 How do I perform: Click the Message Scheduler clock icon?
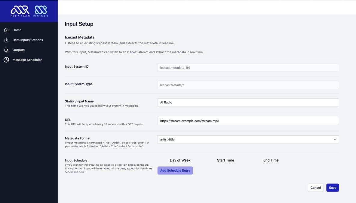coord(6,60)
